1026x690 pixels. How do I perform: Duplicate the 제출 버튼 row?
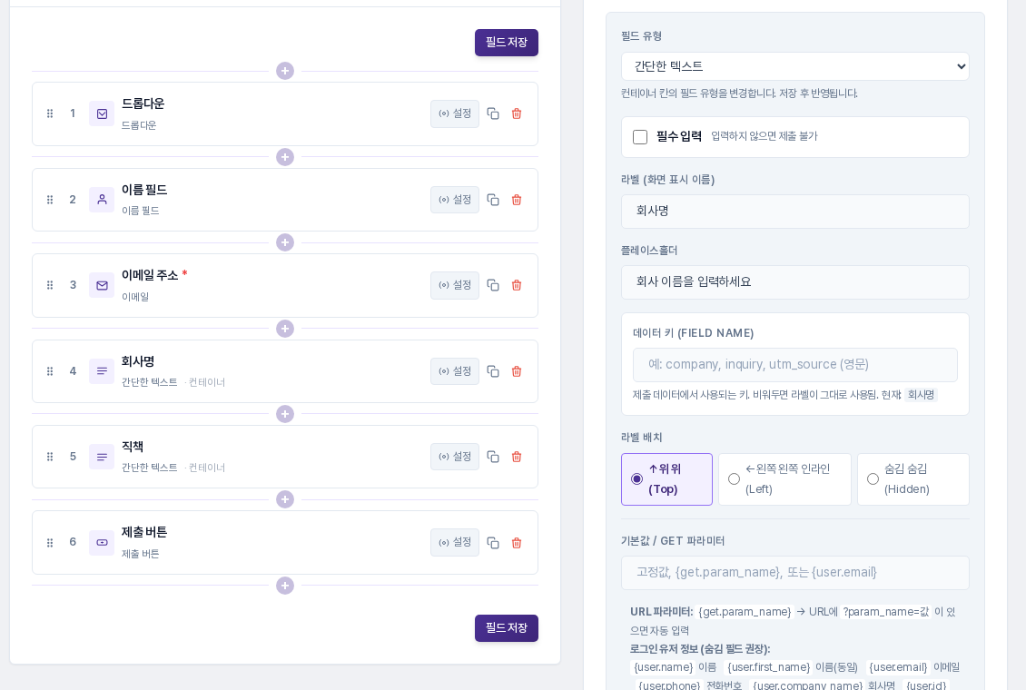pyautogui.click(x=493, y=543)
